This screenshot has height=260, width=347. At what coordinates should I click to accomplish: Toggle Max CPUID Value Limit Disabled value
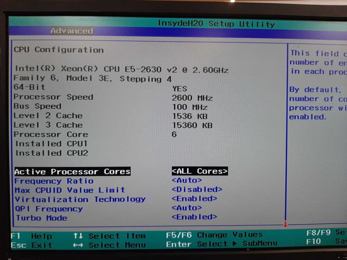point(197,189)
